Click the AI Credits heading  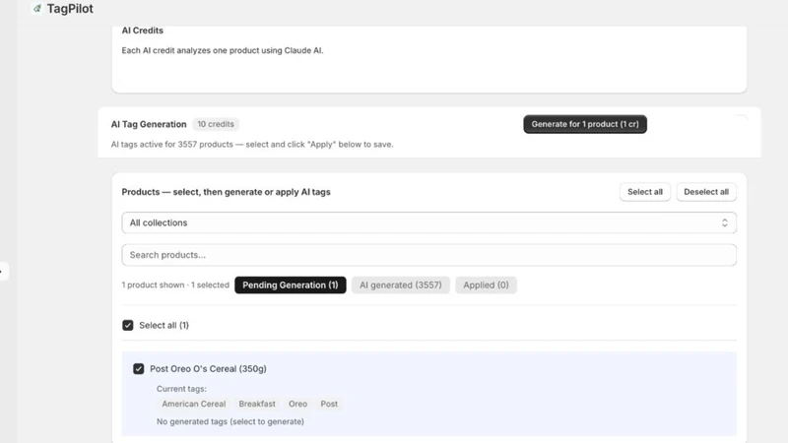coord(142,31)
